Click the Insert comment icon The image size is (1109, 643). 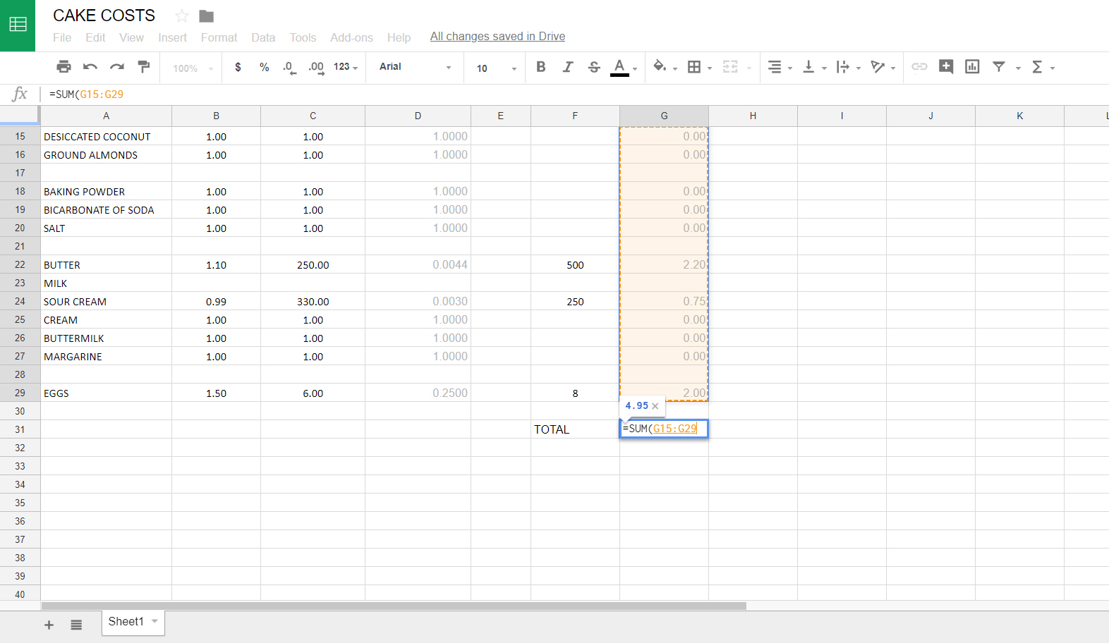(946, 66)
